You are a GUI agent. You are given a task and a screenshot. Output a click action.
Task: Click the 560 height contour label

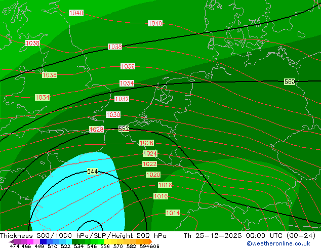(x=290, y=82)
